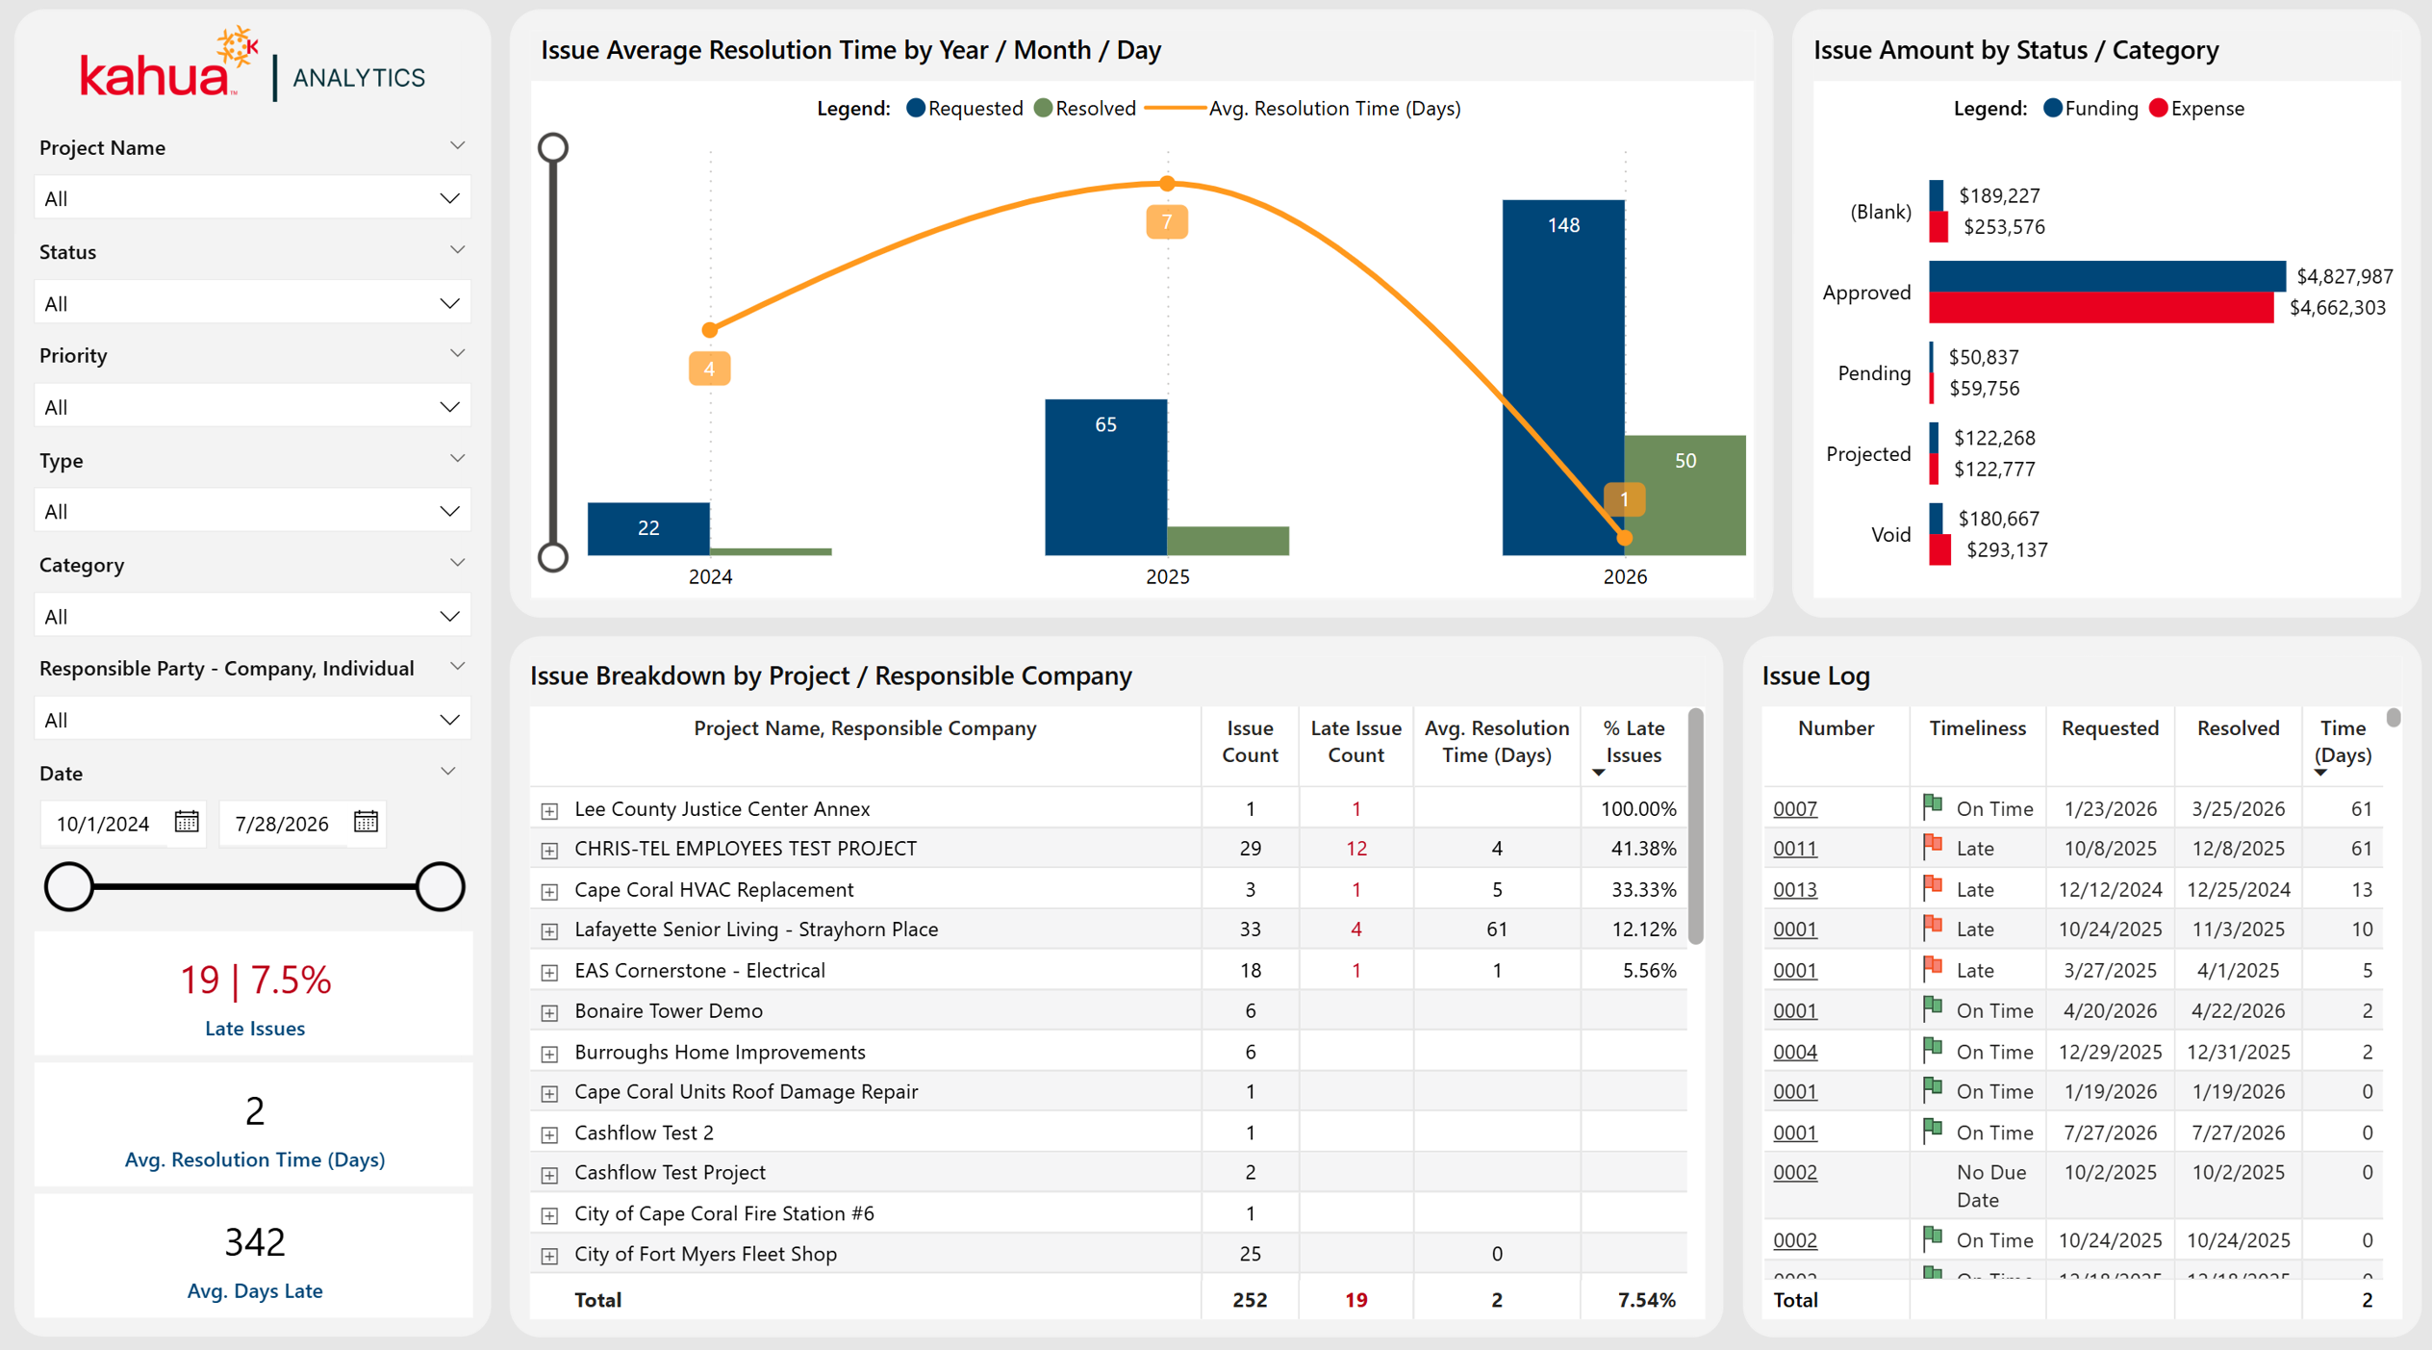
Task: Click the sort arrow under Time (Days)
Action: (2320, 773)
